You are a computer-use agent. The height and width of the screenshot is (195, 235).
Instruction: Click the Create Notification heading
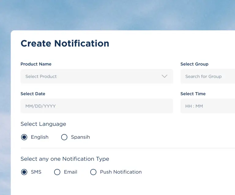pos(65,43)
